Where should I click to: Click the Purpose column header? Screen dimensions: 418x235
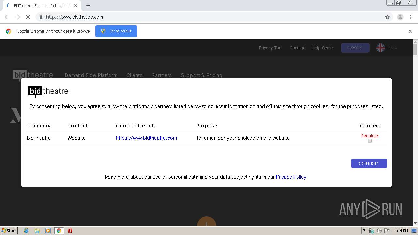point(206,126)
